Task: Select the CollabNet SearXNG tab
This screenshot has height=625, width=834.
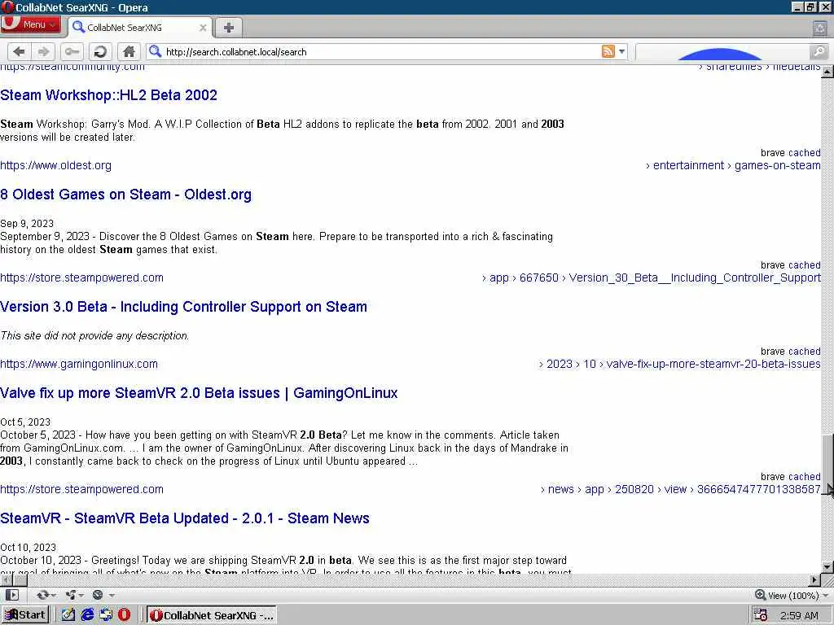Action: [140, 28]
